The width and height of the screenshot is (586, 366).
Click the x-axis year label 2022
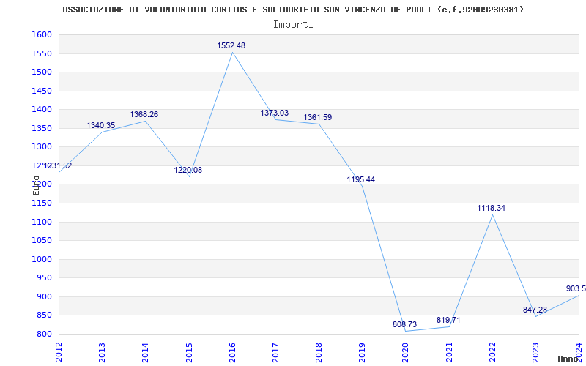[492, 352]
